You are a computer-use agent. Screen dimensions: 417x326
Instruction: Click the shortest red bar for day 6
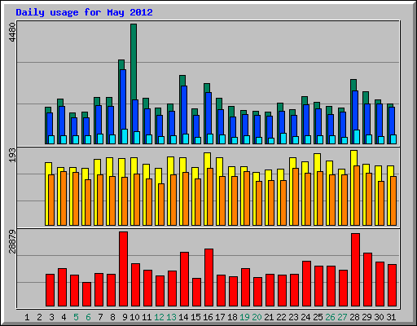coord(87,294)
